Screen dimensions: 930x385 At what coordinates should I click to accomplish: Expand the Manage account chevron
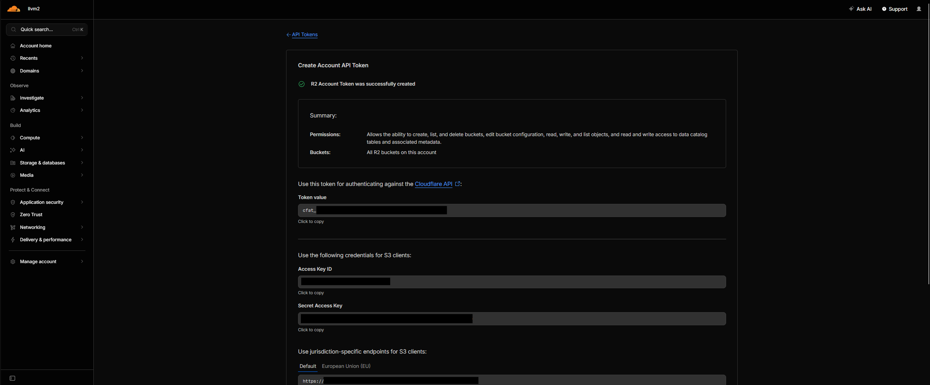82,262
